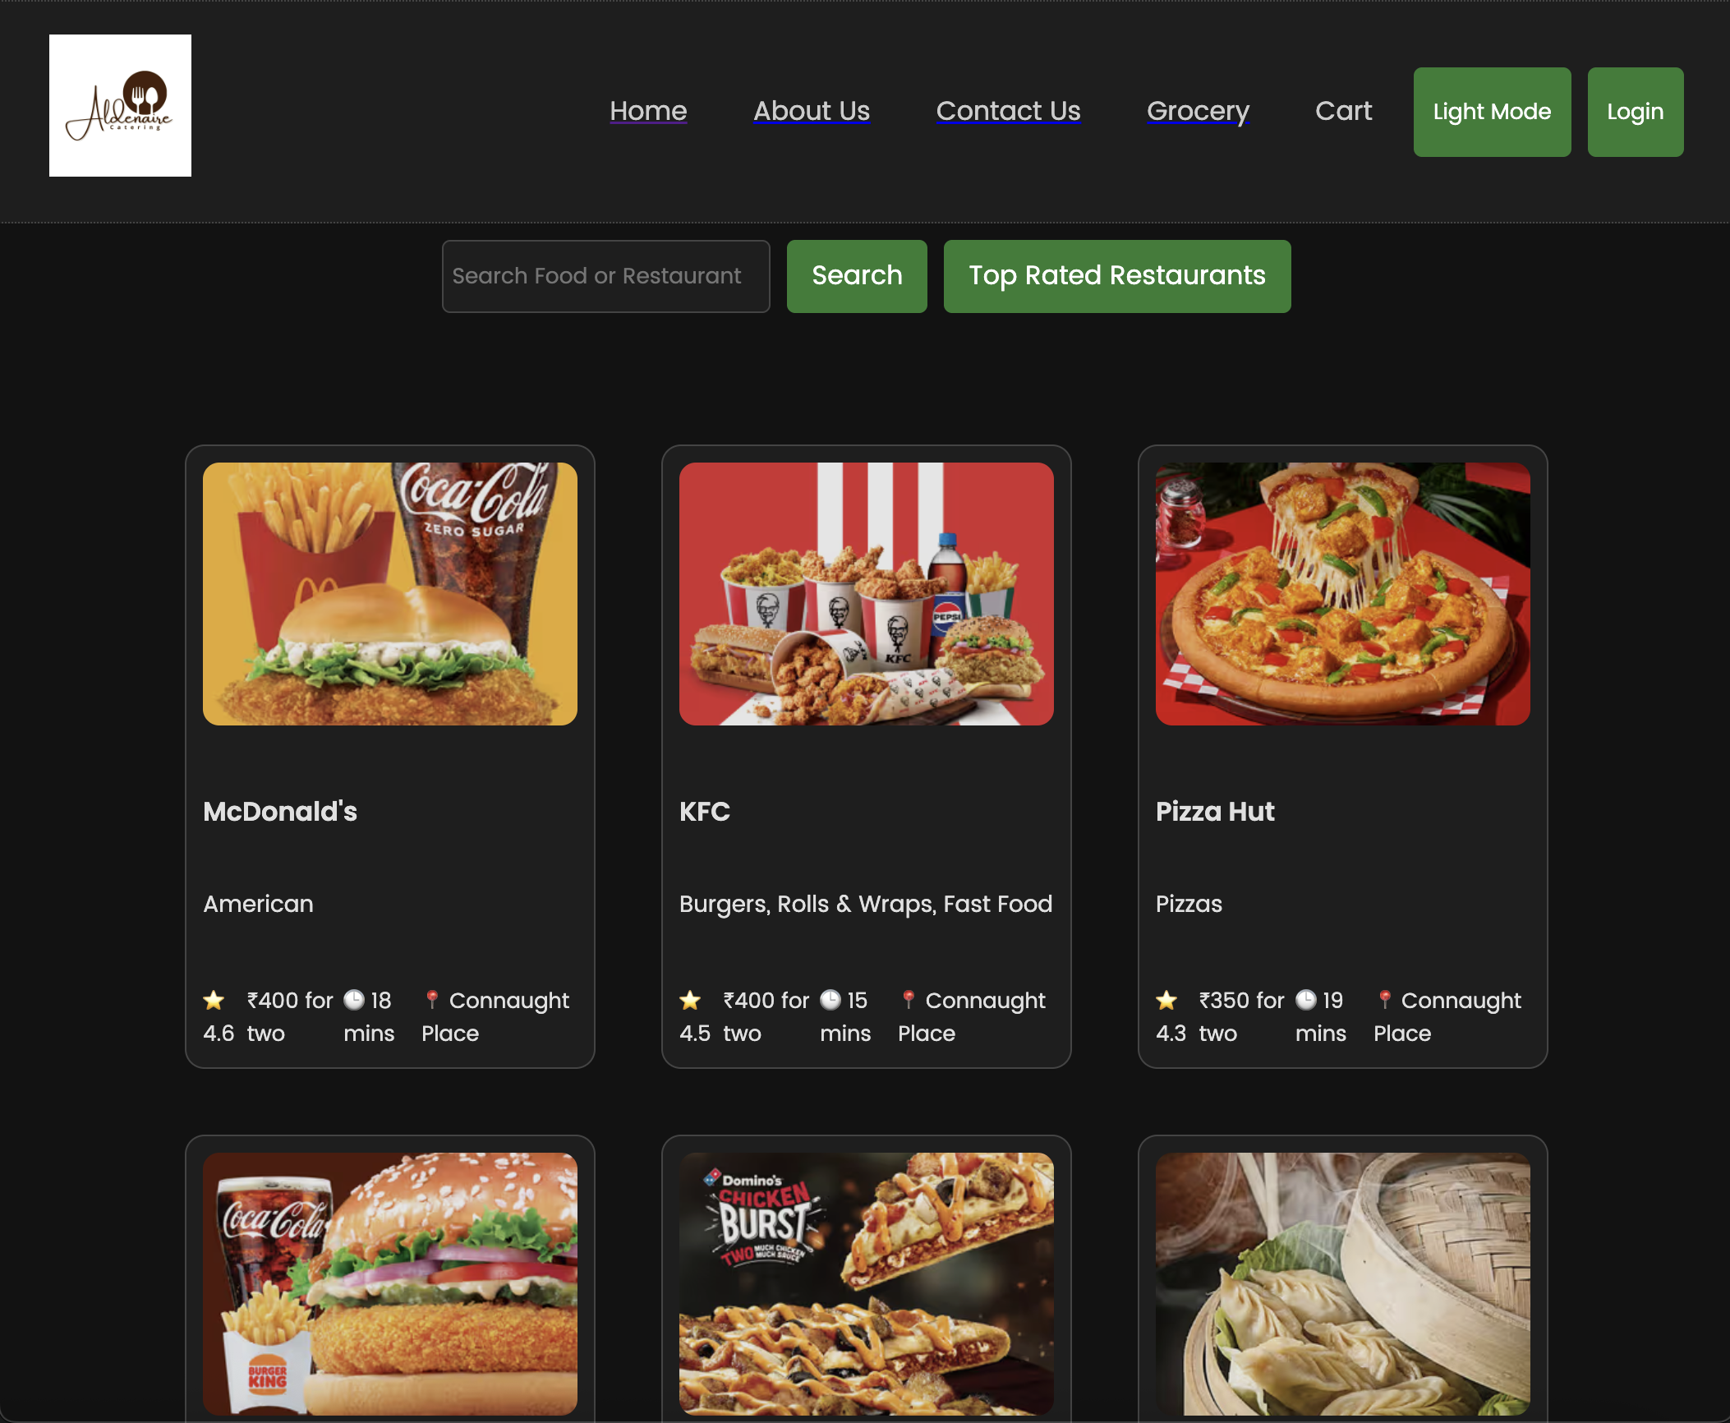Click the clock icon on Pizza Hut card
The image size is (1730, 1423).
click(1306, 1000)
